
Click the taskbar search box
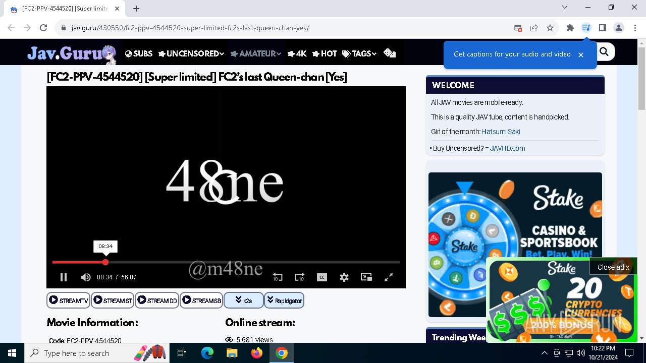(x=97, y=353)
